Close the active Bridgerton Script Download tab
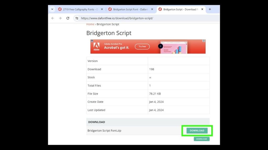268x150 pixels. (202, 9)
